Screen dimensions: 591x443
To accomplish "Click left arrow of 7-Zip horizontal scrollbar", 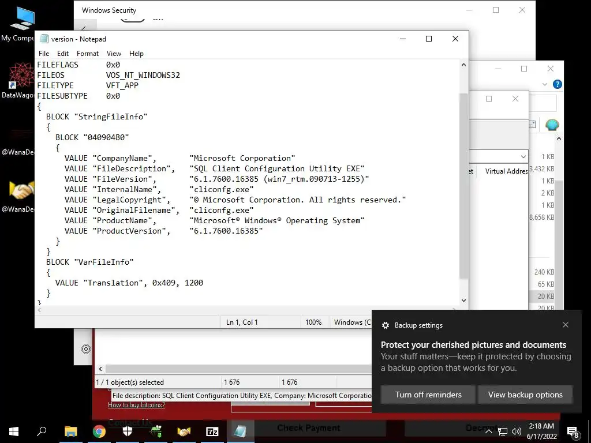I will tap(100, 369).
